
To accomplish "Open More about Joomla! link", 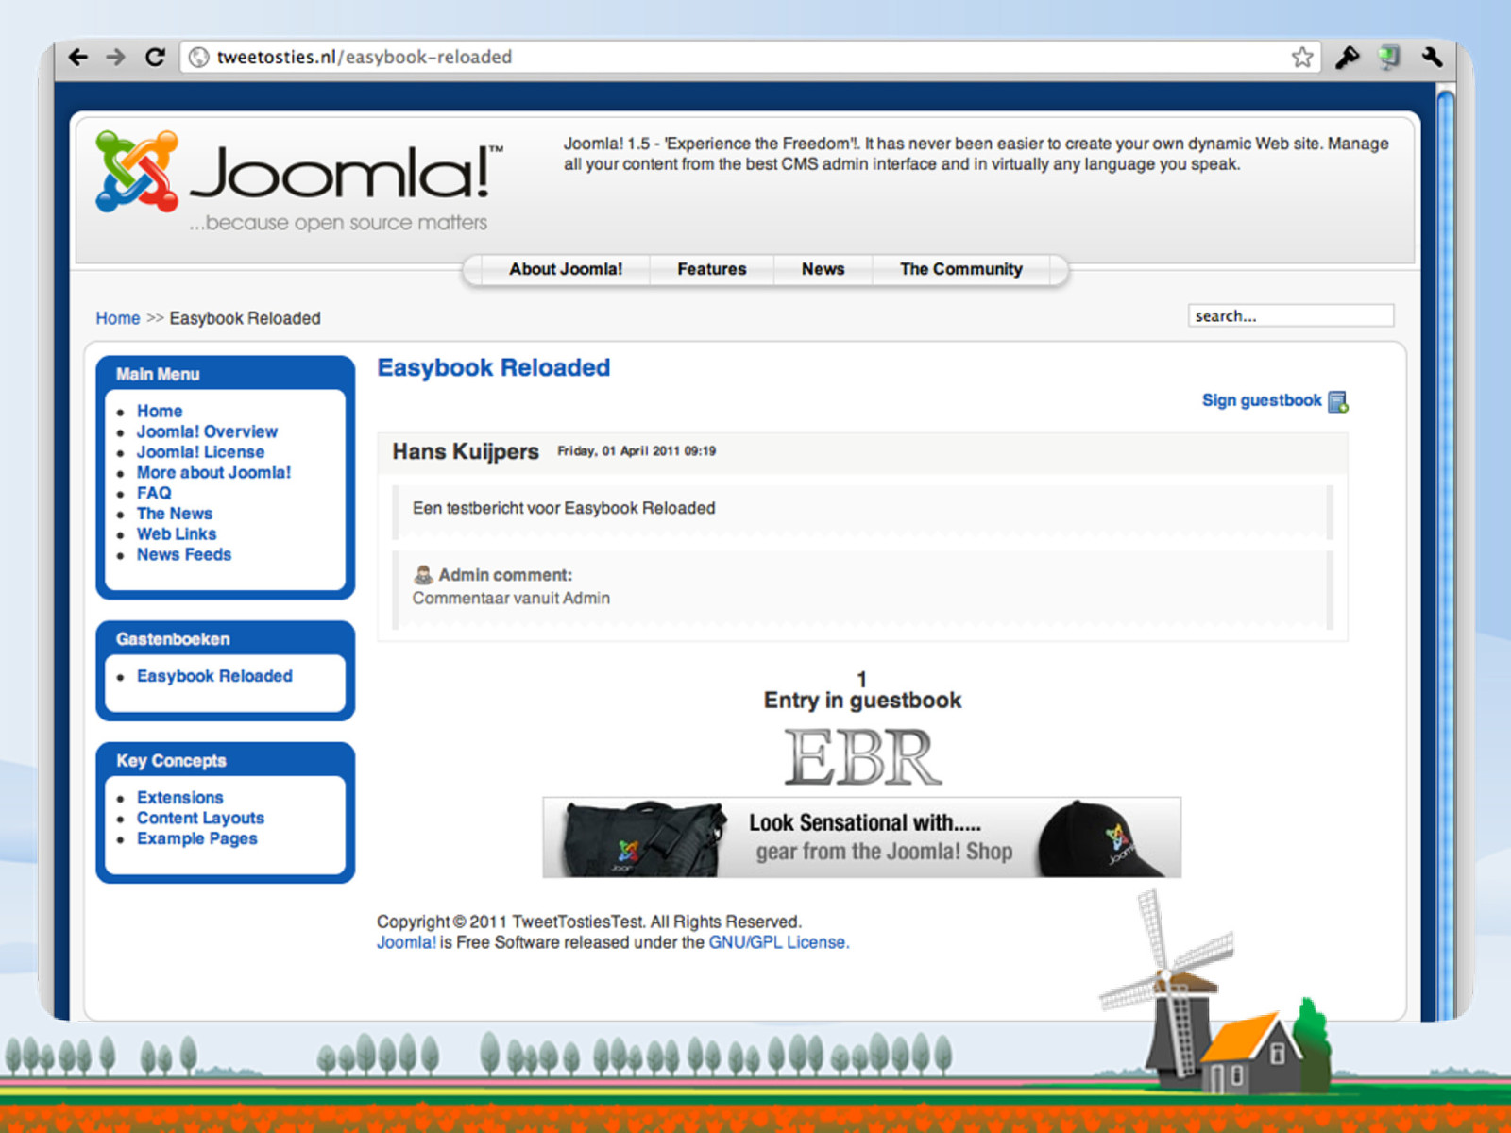I will click(x=213, y=472).
